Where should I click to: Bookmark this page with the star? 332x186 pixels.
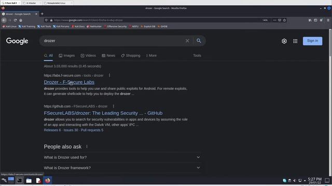point(285,20)
